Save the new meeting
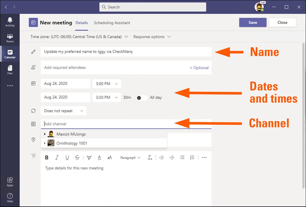The height and width of the screenshot is (207, 306). [253, 22]
